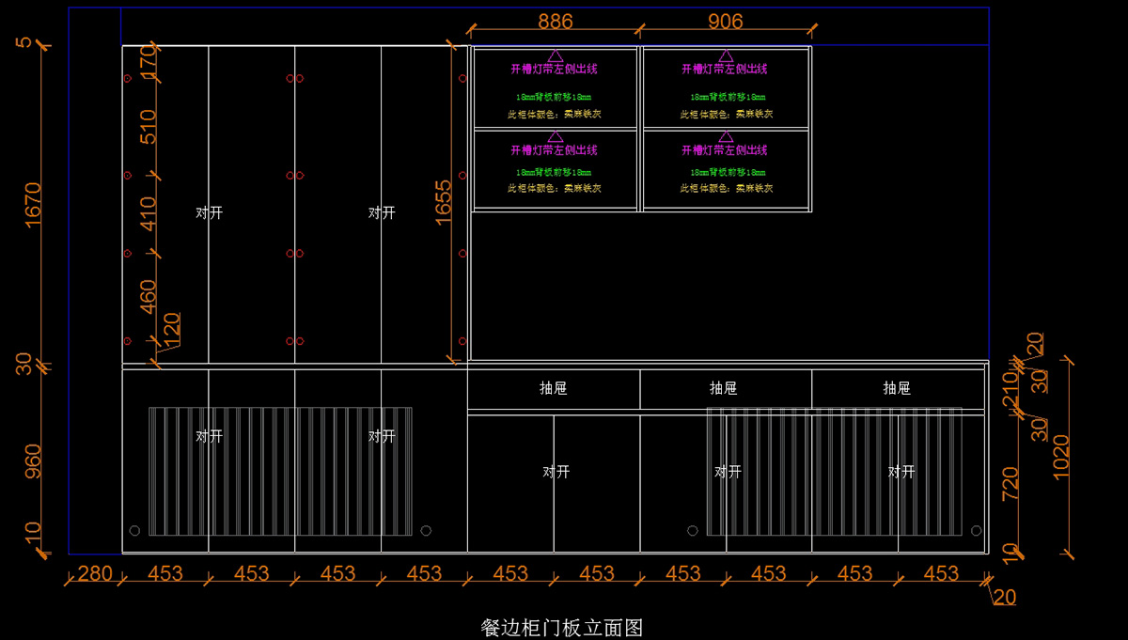Click the 280 dimension text
Viewport: 1128px width, 640px height.
[x=94, y=573]
